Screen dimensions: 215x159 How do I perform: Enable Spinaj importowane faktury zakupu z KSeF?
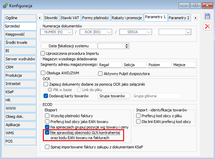(x=47, y=147)
